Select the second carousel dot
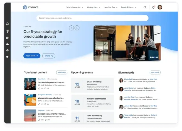182x131 pixels. (x=153, y=57)
